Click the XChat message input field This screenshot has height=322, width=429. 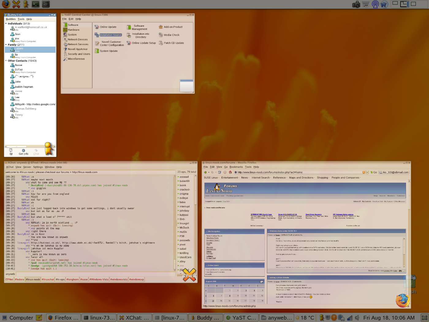coord(96,274)
